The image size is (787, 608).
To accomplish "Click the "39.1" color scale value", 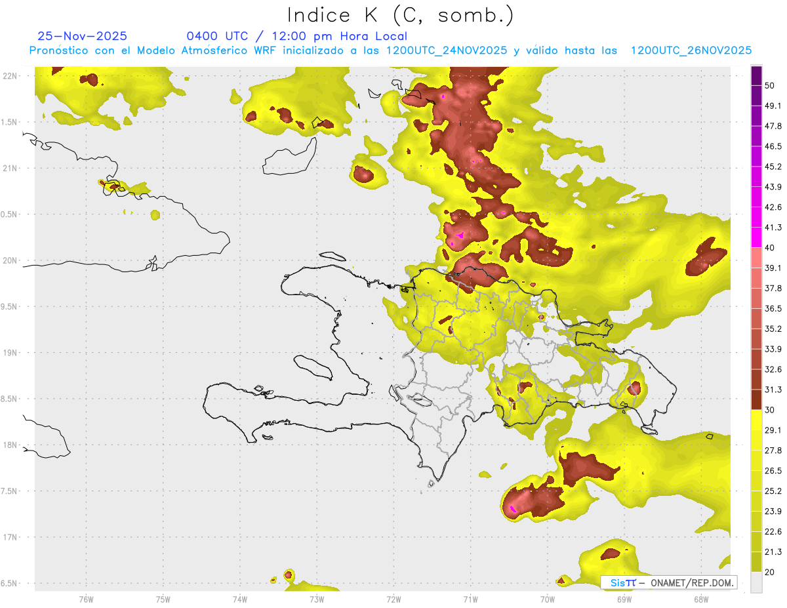I will [x=773, y=268].
